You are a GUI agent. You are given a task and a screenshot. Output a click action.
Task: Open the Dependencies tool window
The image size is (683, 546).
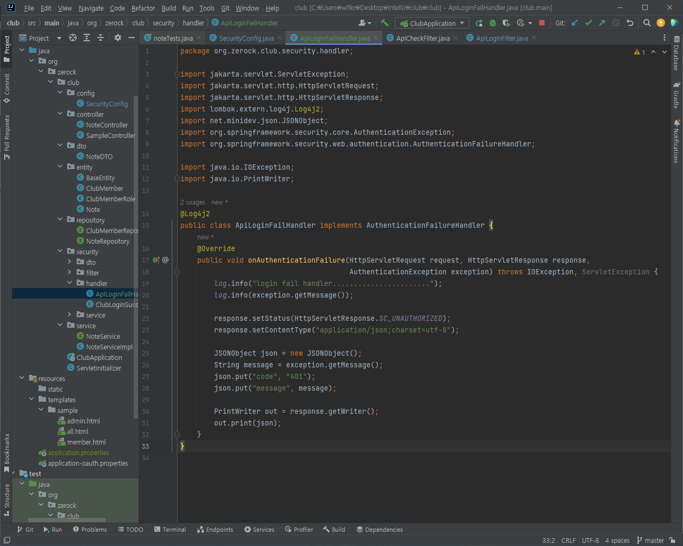[380, 529]
